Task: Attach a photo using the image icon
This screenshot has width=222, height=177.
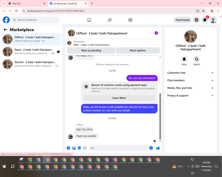Action: click(x=74, y=148)
